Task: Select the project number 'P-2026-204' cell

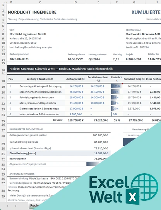Action: pos(134,59)
